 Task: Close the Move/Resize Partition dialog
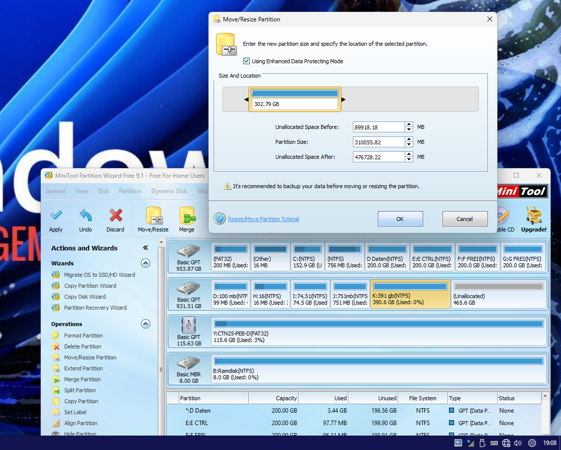489,19
